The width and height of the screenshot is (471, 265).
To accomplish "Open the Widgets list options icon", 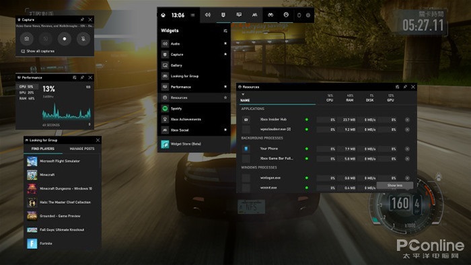I will tap(225, 31).
